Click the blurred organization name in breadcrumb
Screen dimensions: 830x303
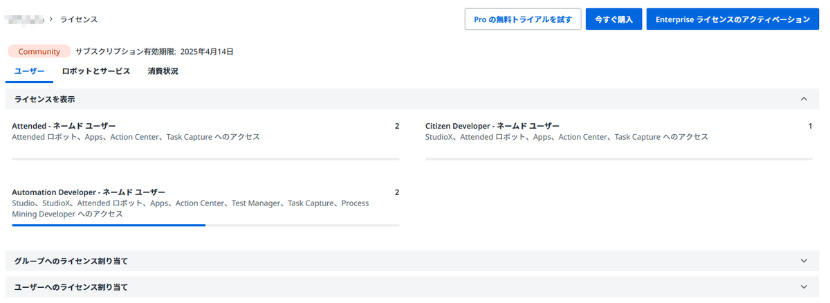point(24,19)
